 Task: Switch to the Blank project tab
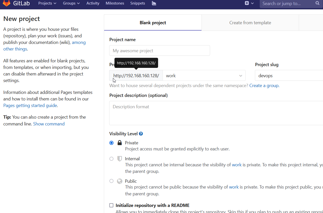[153, 23]
